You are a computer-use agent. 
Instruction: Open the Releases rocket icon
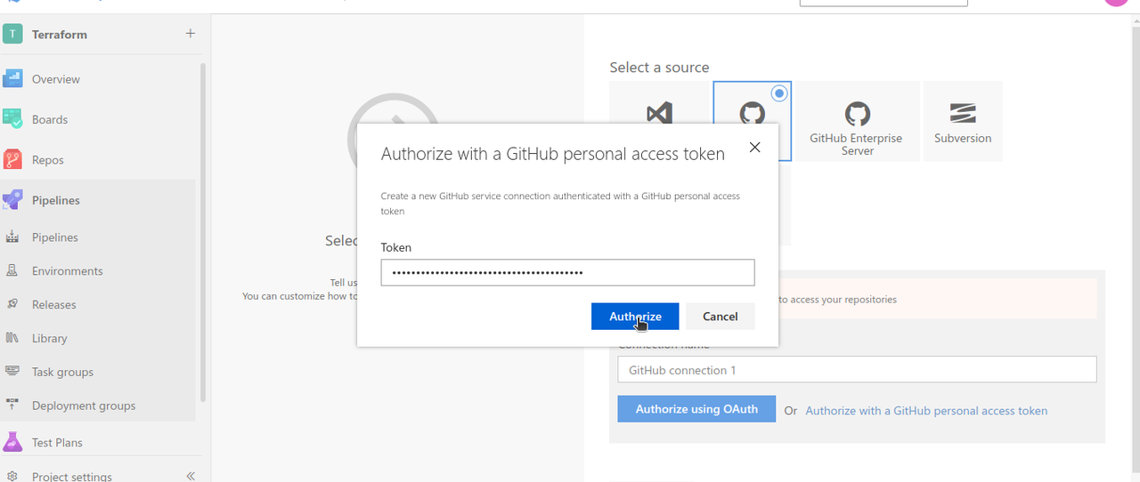click(12, 304)
